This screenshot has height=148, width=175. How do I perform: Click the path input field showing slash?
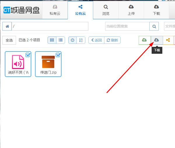50,26
